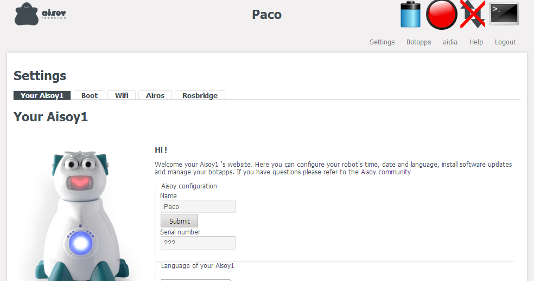Click the Submit button under Name
The image size is (534, 281).
pyautogui.click(x=179, y=221)
